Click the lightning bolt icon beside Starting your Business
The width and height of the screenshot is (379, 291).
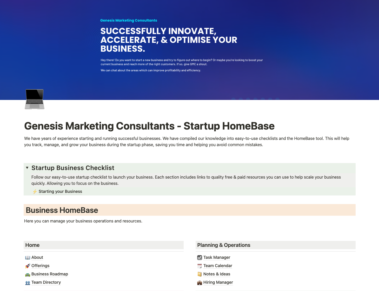[35, 192]
